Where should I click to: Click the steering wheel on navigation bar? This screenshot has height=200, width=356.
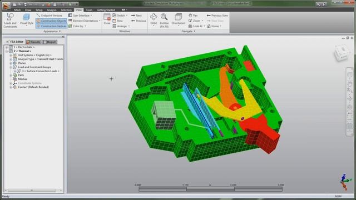point(350,74)
